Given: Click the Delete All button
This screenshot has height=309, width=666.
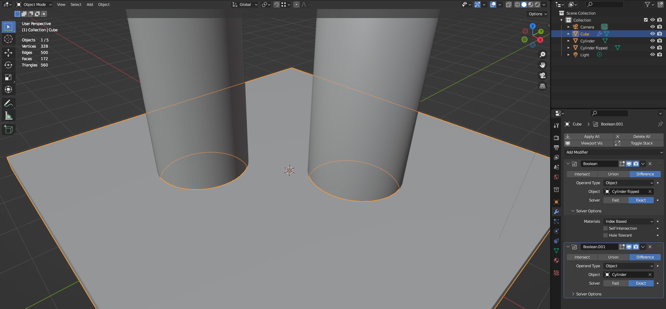Looking at the screenshot, I should tap(639, 137).
